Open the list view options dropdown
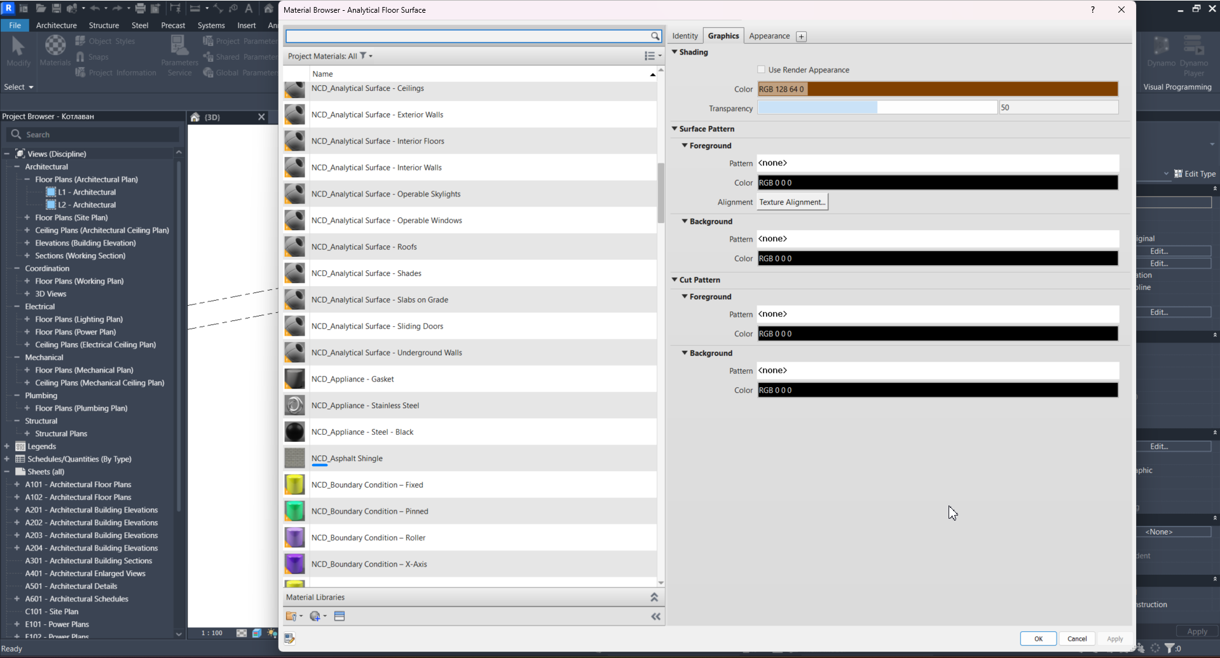The width and height of the screenshot is (1220, 658). pyautogui.click(x=652, y=56)
